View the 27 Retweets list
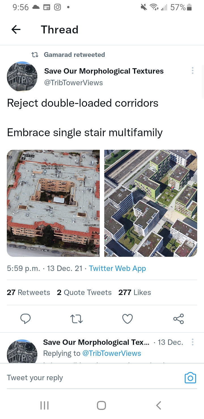Viewport: 204px width, 419px height. point(28,292)
